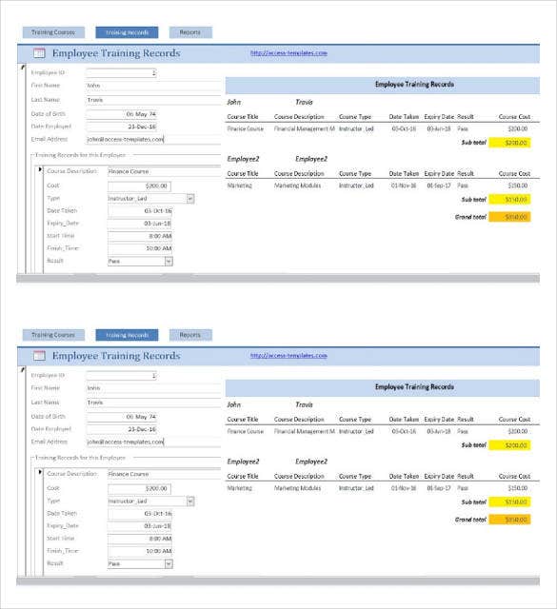Switch to Reports tab in upper form
The width and height of the screenshot is (557, 609).
[190, 32]
